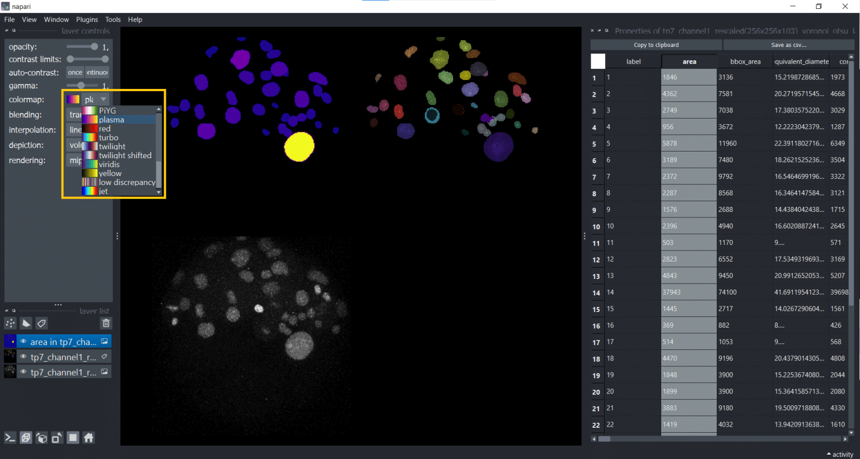Screen dimensions: 860x459
Task: Enable auto-contrast once
Action: click(75, 73)
